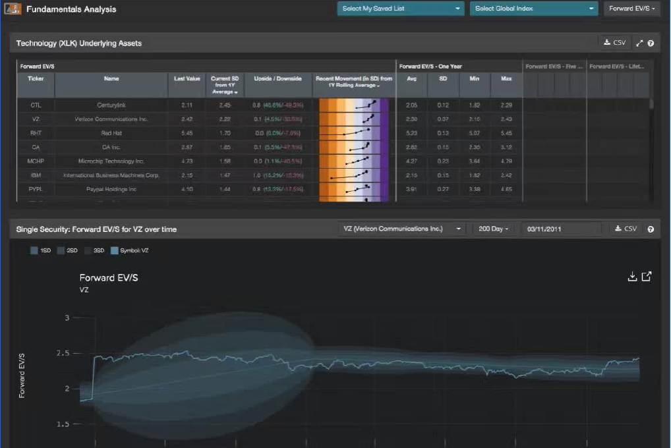Toggle the 1SD band in the chart legend
This screenshot has height=448, width=671.
pyautogui.click(x=41, y=251)
